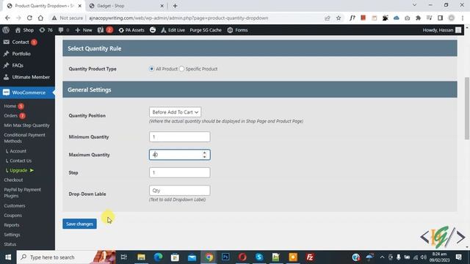Open the browser extensions puzzle icon
This screenshot has height=264, width=470.
[418, 18]
